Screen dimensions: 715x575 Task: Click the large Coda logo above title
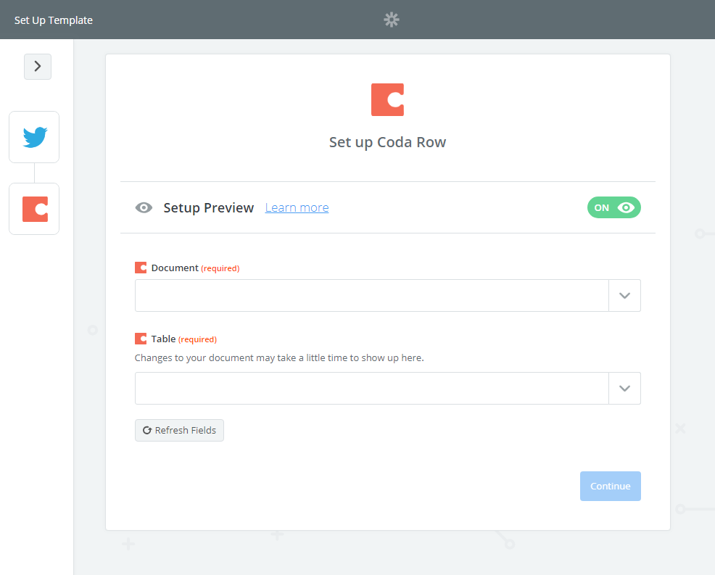387,100
